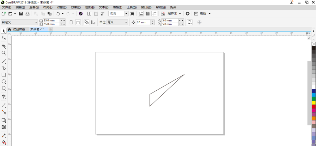The height and width of the screenshot is (146, 316).
Task: Pick the yellow swatch in color palette
Action: (x=313, y=103)
